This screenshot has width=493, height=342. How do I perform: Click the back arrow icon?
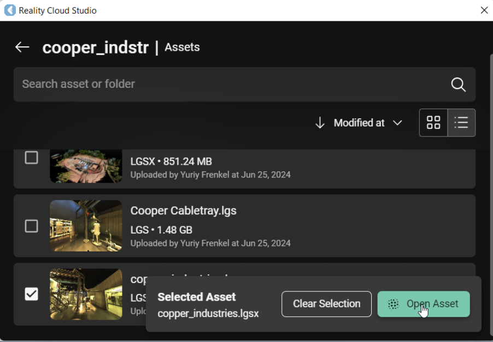pyautogui.click(x=22, y=47)
